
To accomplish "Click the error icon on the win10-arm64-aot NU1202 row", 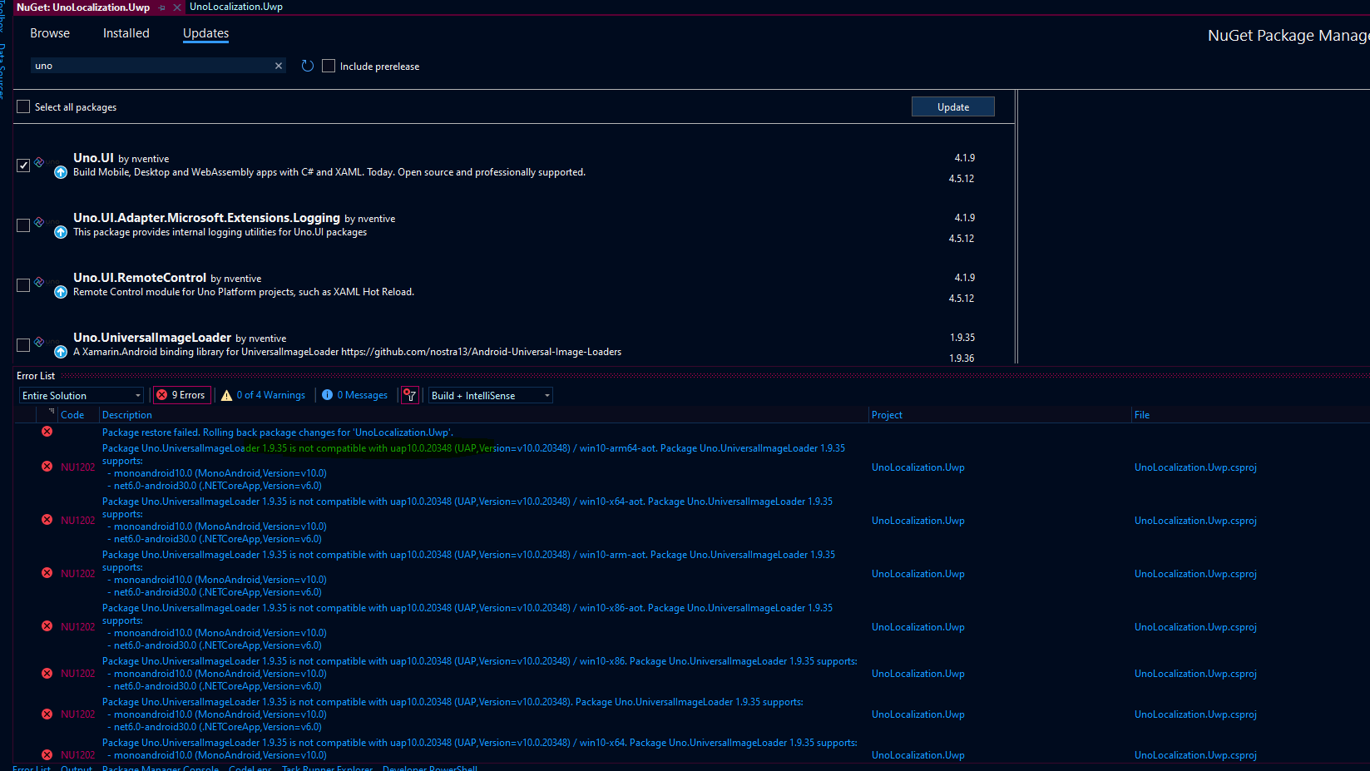I will pyautogui.click(x=47, y=467).
